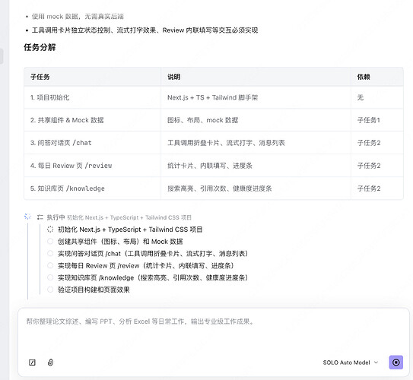Click the 子任务 column header
Screen dimensions: 413x380
pyautogui.click(x=40, y=77)
